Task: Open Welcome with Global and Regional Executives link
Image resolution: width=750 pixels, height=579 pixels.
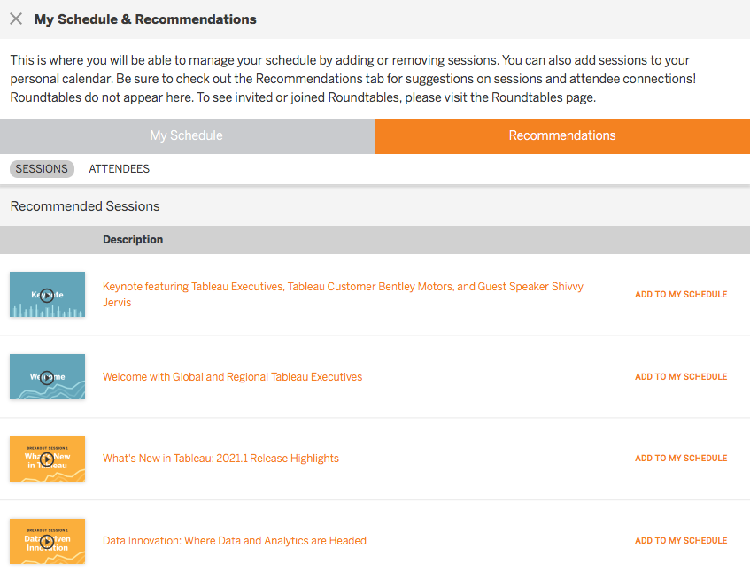Action: pyautogui.click(x=232, y=377)
